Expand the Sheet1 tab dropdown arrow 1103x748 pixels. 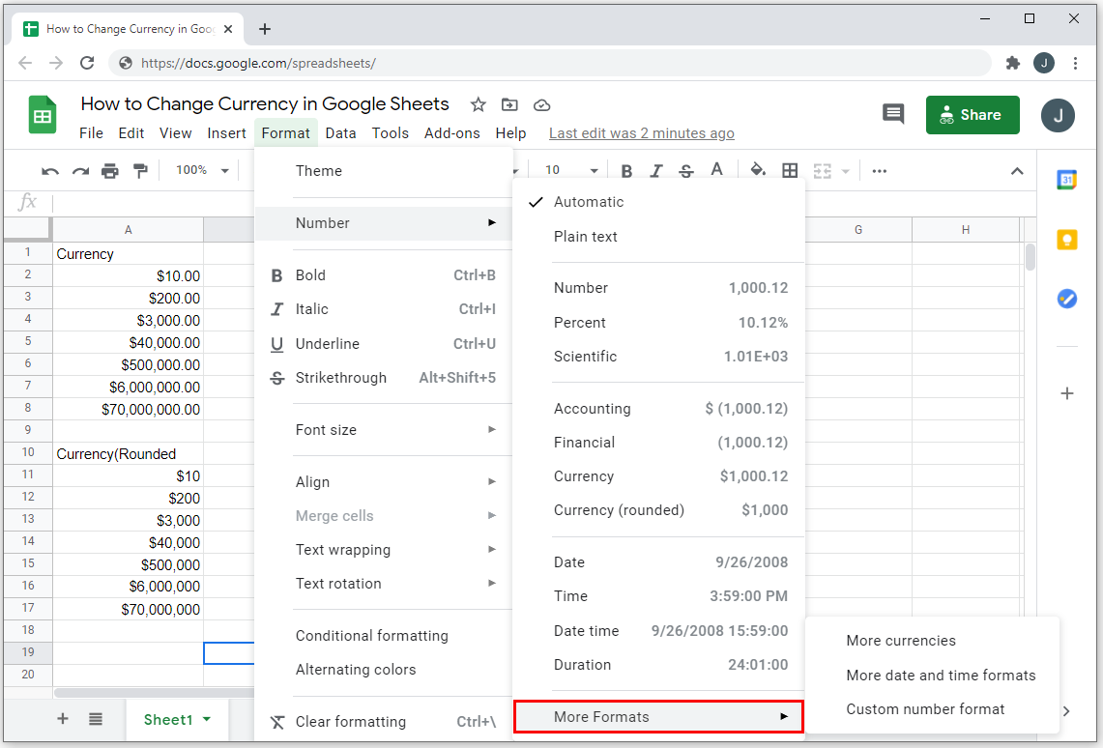(x=207, y=719)
